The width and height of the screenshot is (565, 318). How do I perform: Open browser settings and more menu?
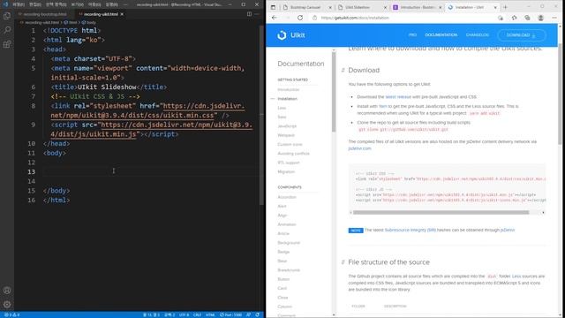554,18
